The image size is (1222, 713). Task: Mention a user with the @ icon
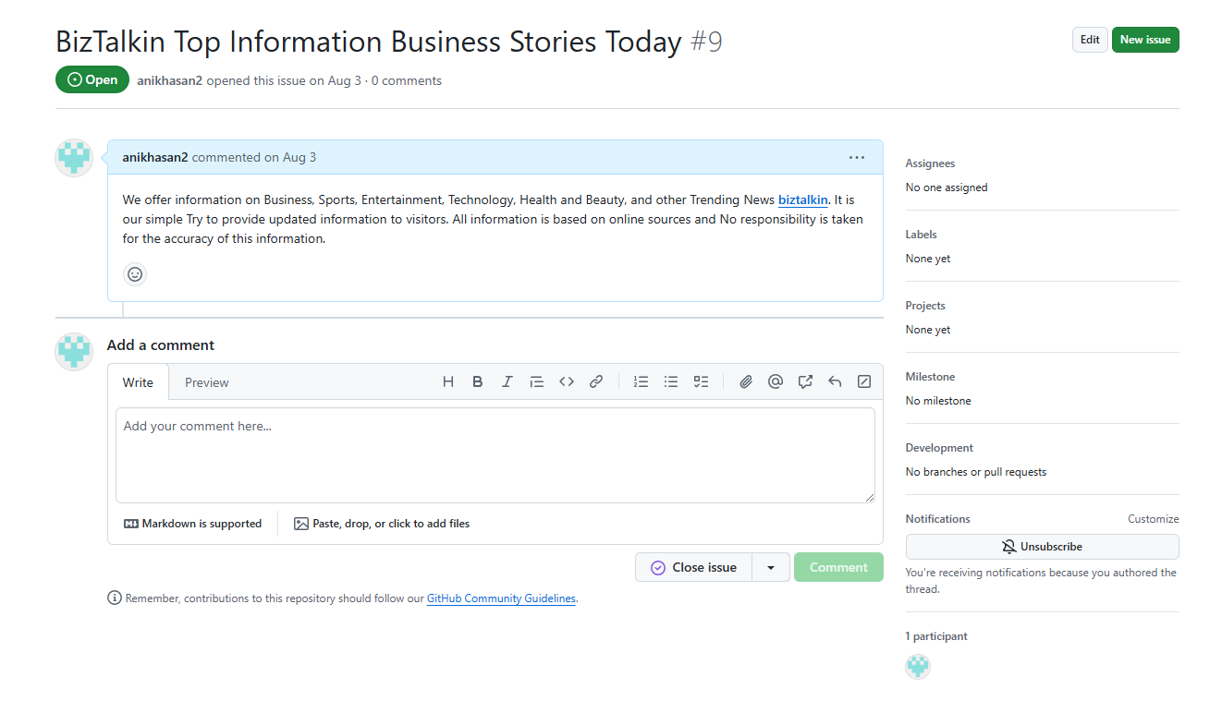pos(776,381)
